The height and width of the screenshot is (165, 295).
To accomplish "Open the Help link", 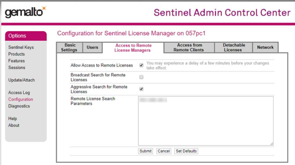I will pyautogui.click(x=12, y=118).
